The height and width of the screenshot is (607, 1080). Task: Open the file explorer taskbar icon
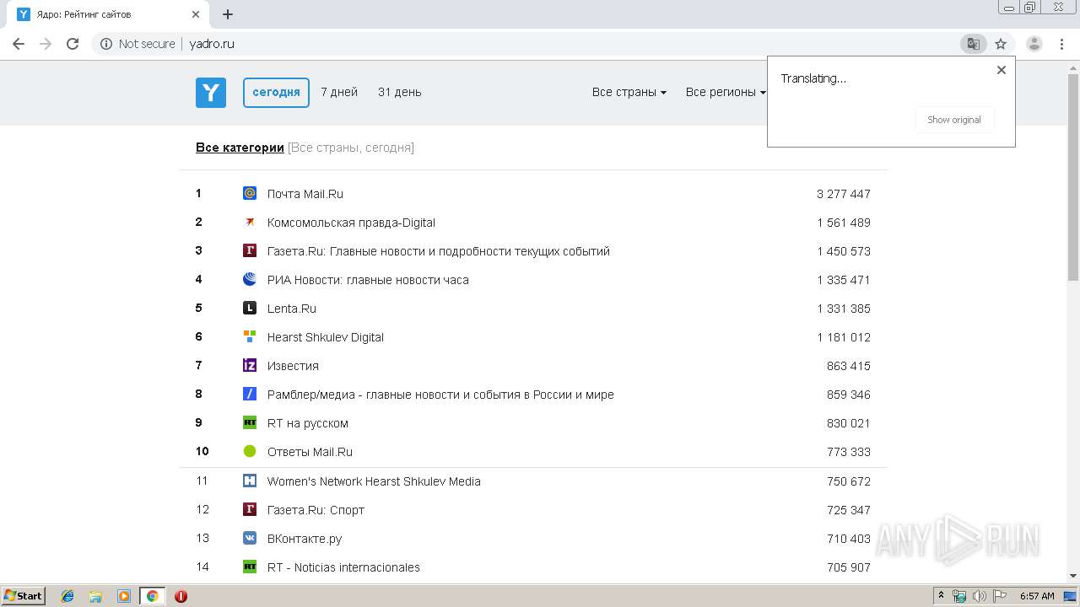(95, 596)
